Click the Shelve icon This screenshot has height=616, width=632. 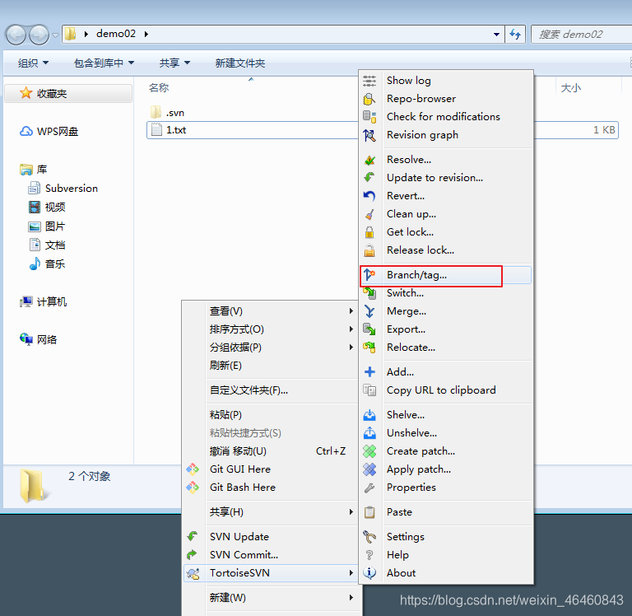click(x=369, y=415)
